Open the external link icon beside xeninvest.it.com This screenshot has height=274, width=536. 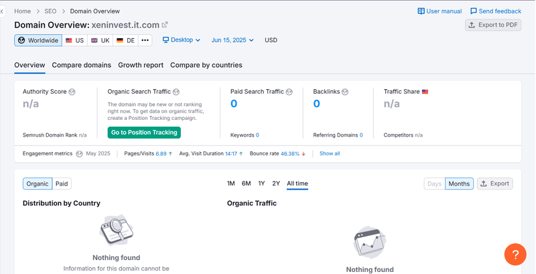165,25
